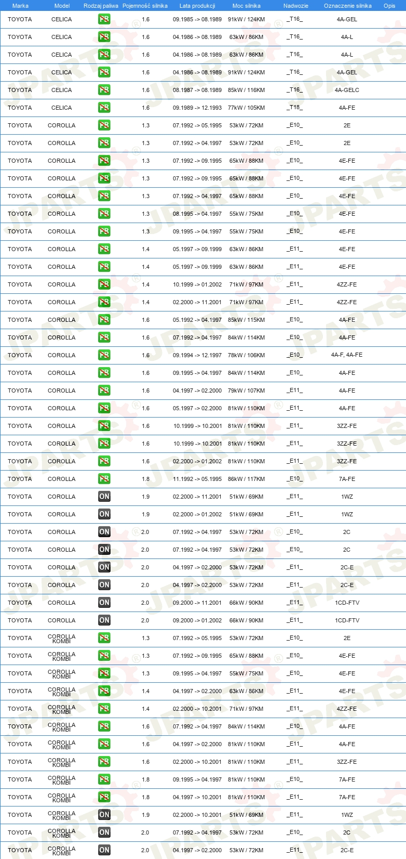Click petrol icon in the 4A-F, 4A-FE row
Screen dimensions: 406x859
(x=104, y=355)
